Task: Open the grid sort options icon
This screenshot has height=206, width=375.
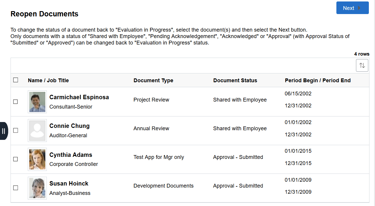Action: pos(362,65)
